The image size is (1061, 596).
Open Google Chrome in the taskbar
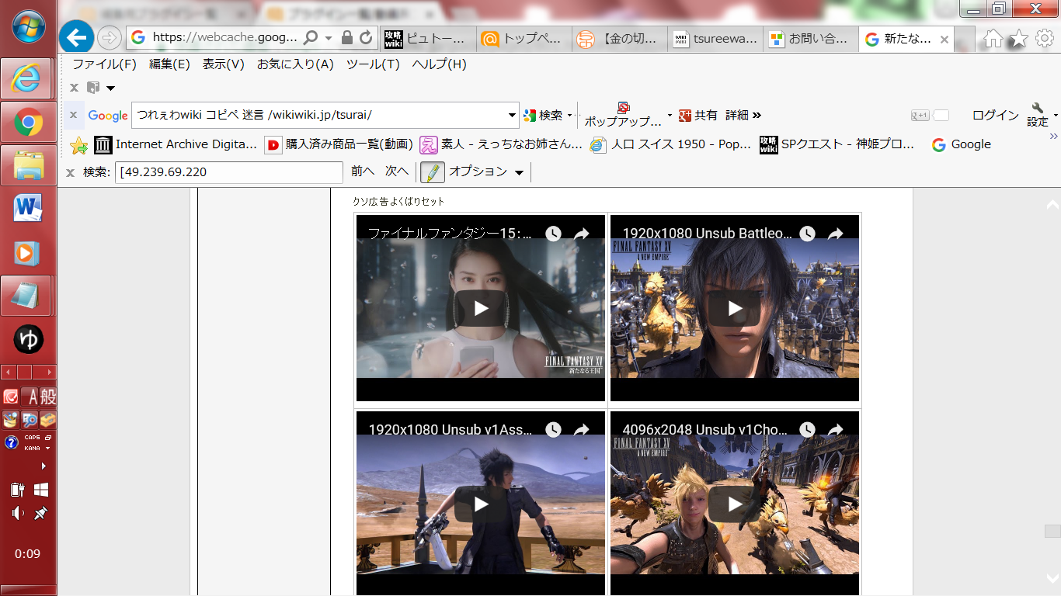coord(28,122)
